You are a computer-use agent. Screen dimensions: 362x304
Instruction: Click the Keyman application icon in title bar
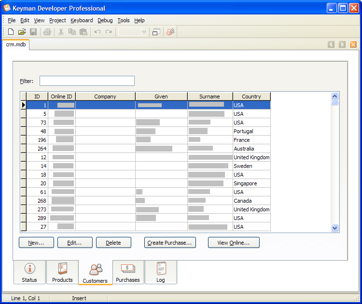[7, 8]
